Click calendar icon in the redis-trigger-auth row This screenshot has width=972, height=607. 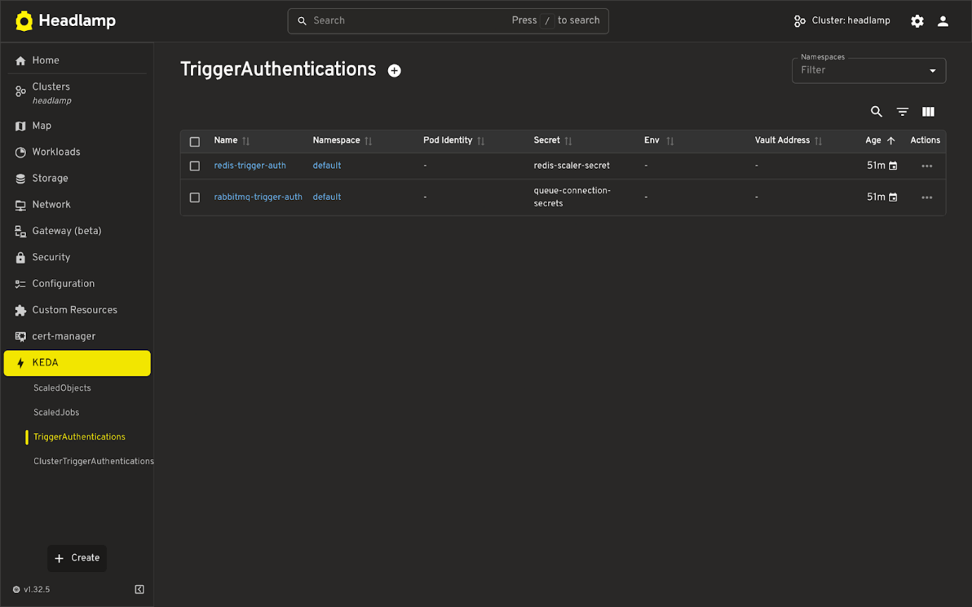coord(893,166)
